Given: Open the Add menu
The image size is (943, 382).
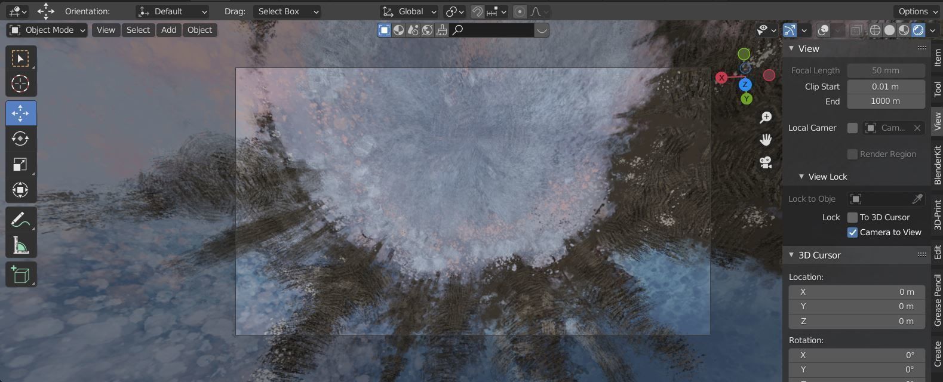Looking at the screenshot, I should coord(168,30).
